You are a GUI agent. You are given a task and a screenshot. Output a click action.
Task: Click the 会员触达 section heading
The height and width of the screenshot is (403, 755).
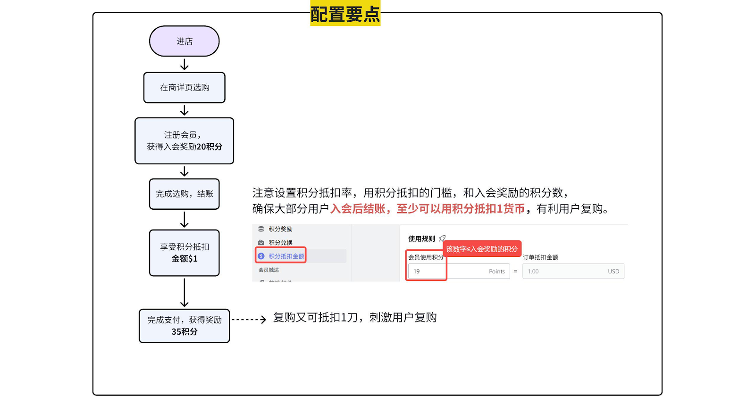(x=268, y=270)
